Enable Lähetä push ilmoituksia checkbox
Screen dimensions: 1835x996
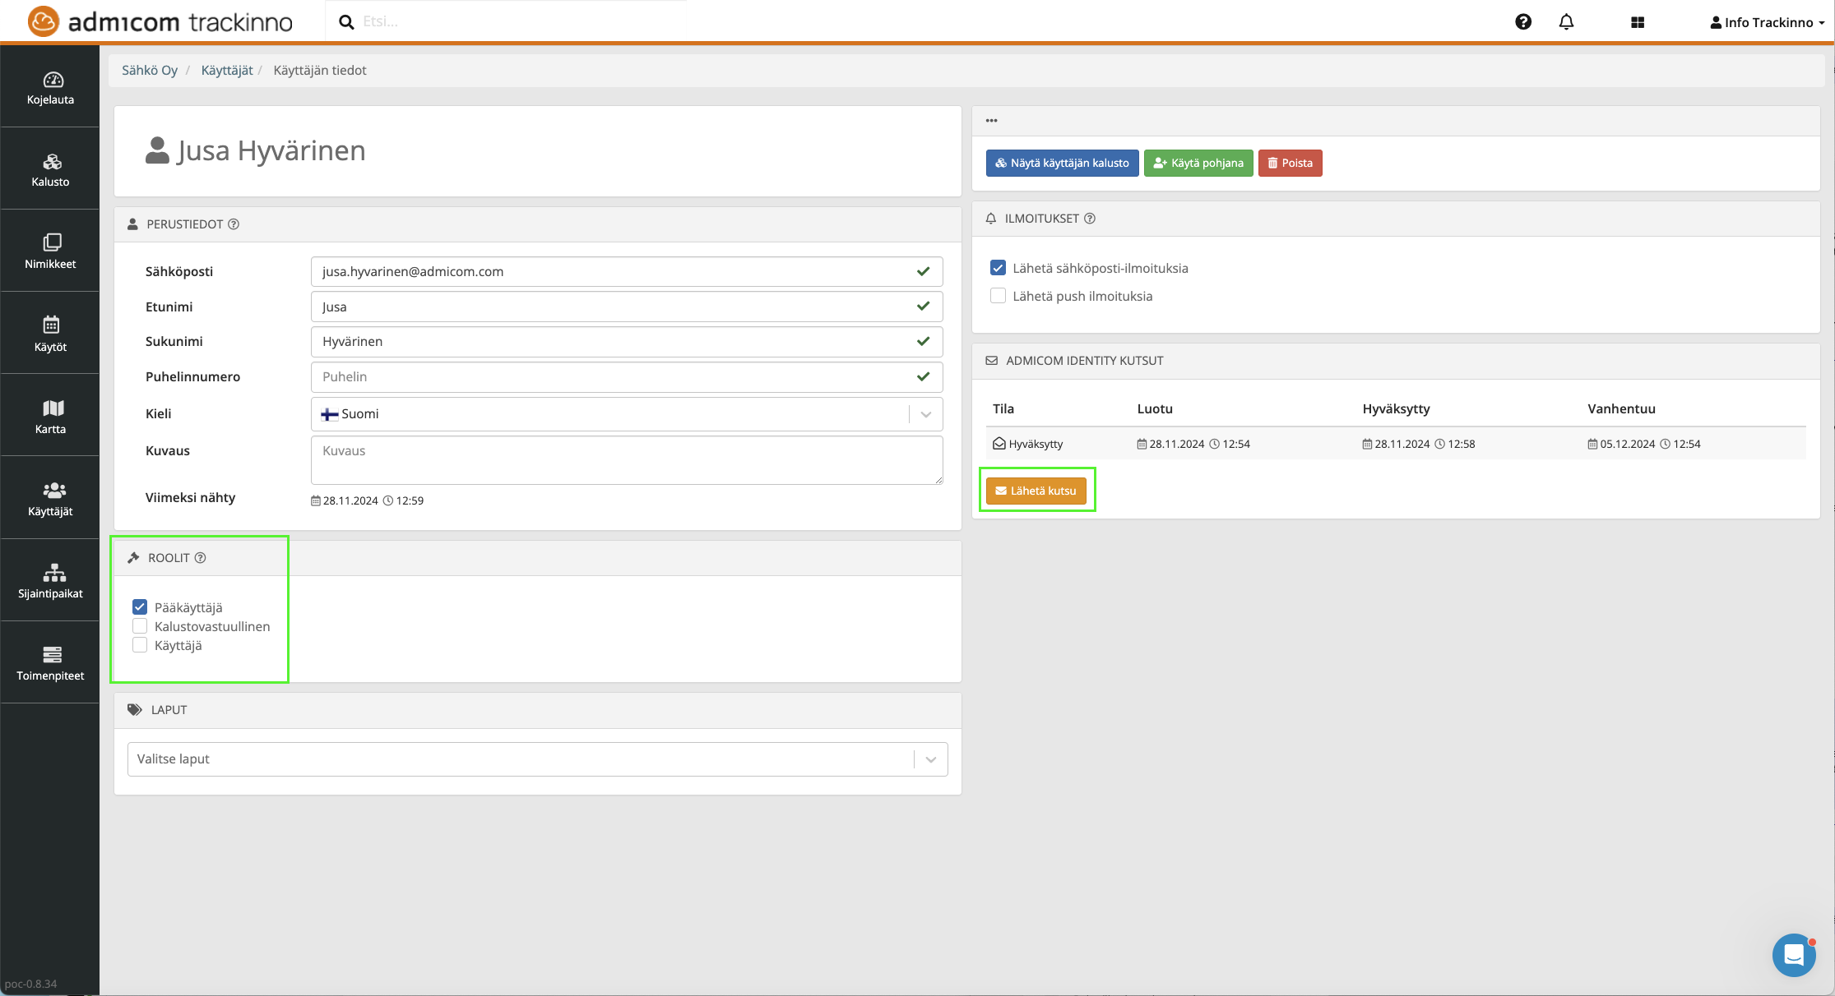pyautogui.click(x=998, y=296)
